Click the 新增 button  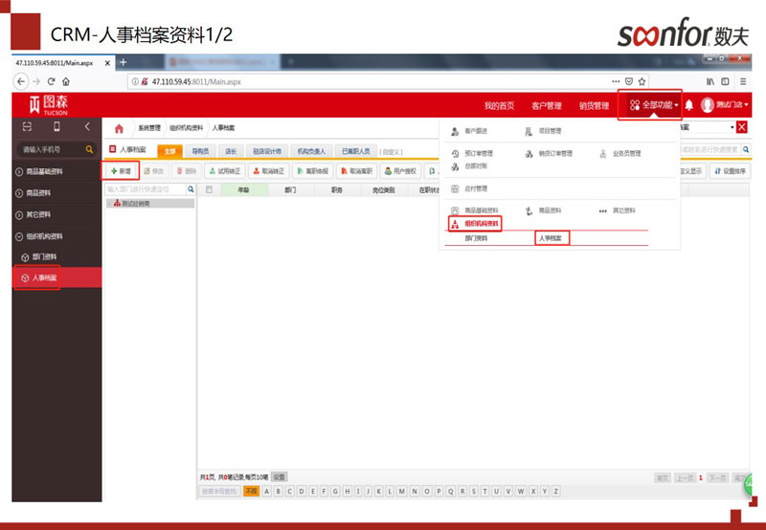click(121, 170)
